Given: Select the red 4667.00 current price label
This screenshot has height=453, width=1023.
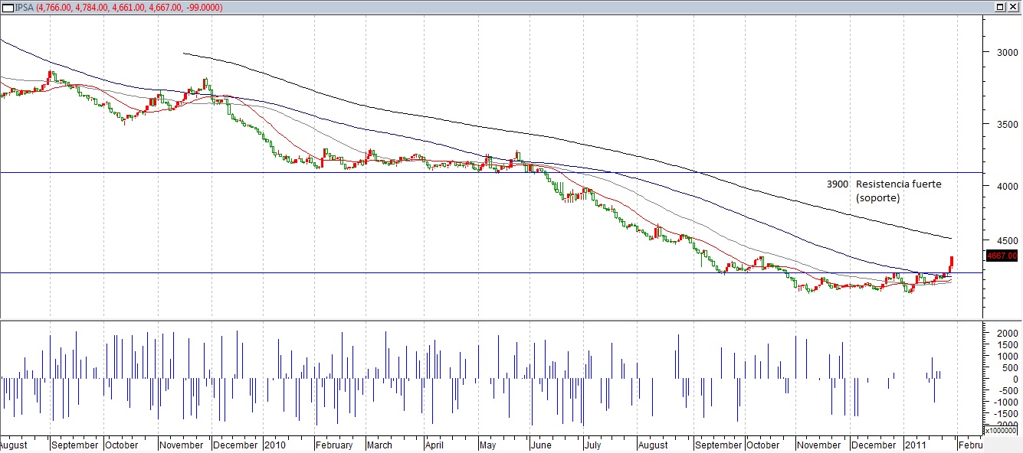Looking at the screenshot, I should pos(1002,256).
